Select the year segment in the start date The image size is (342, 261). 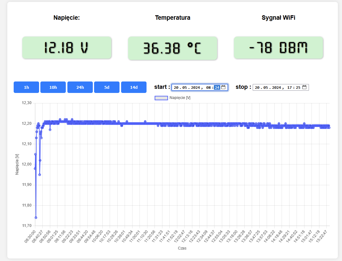(x=195, y=87)
